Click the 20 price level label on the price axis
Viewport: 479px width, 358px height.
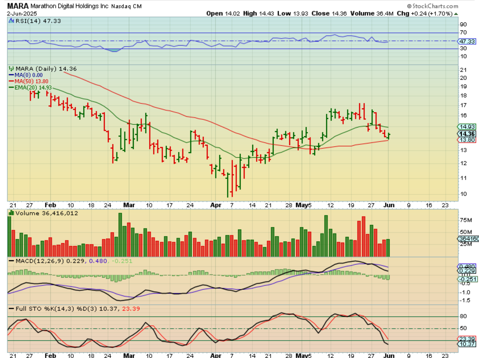point(463,78)
